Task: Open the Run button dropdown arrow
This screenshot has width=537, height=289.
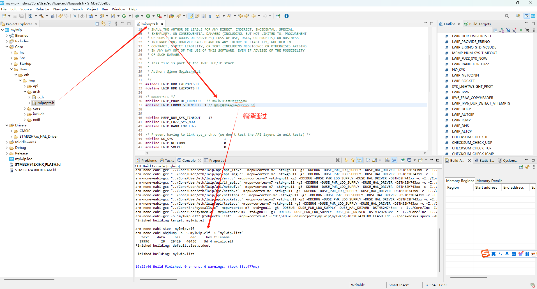Action: click(x=153, y=16)
